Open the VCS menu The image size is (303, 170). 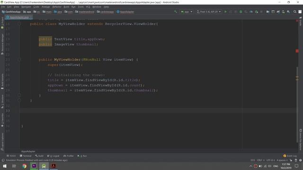[x=88, y=7]
